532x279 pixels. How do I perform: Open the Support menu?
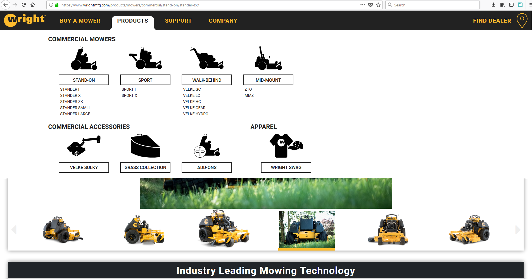pyautogui.click(x=178, y=21)
